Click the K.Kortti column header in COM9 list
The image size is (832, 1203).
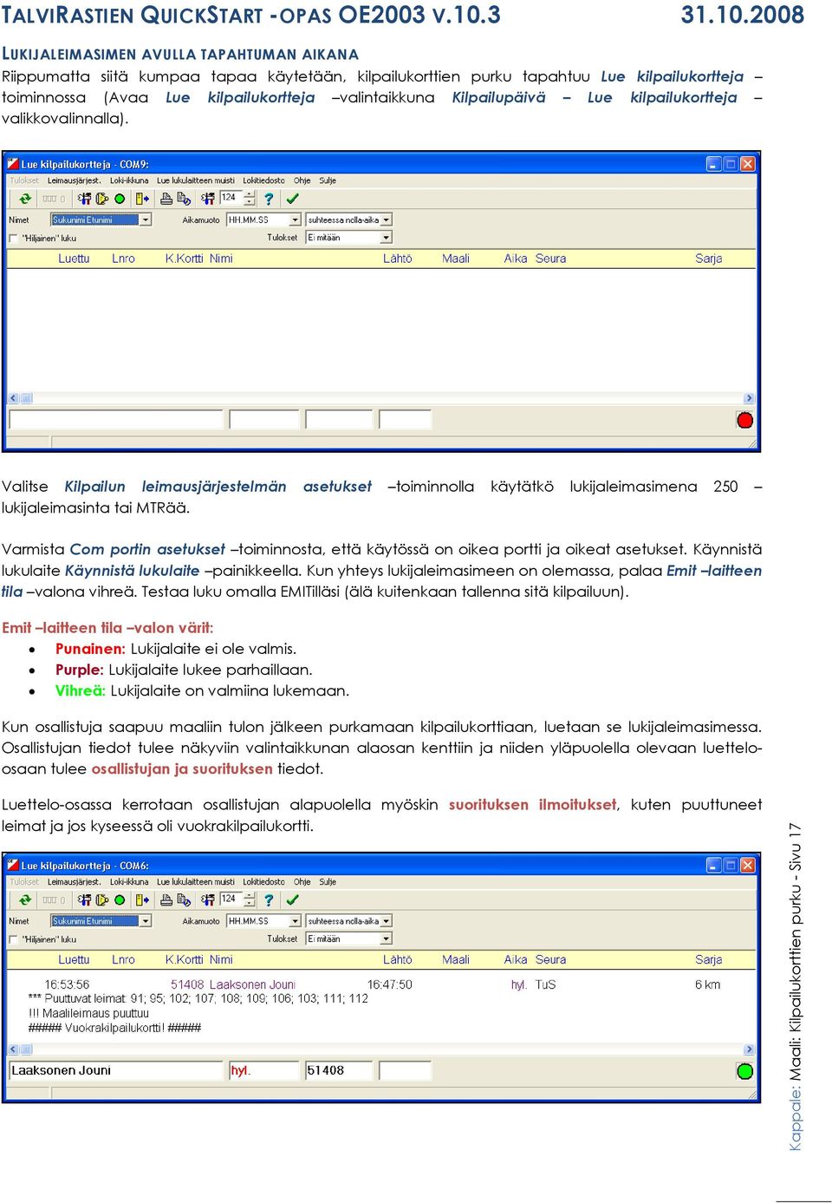coord(184,258)
